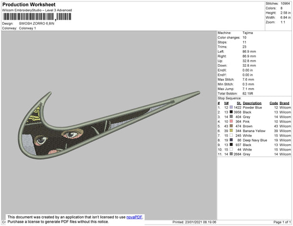Image resolution: width=293 pixels, height=226 pixels.
Task: Click the 'Brand' column header
Action: pos(284,103)
